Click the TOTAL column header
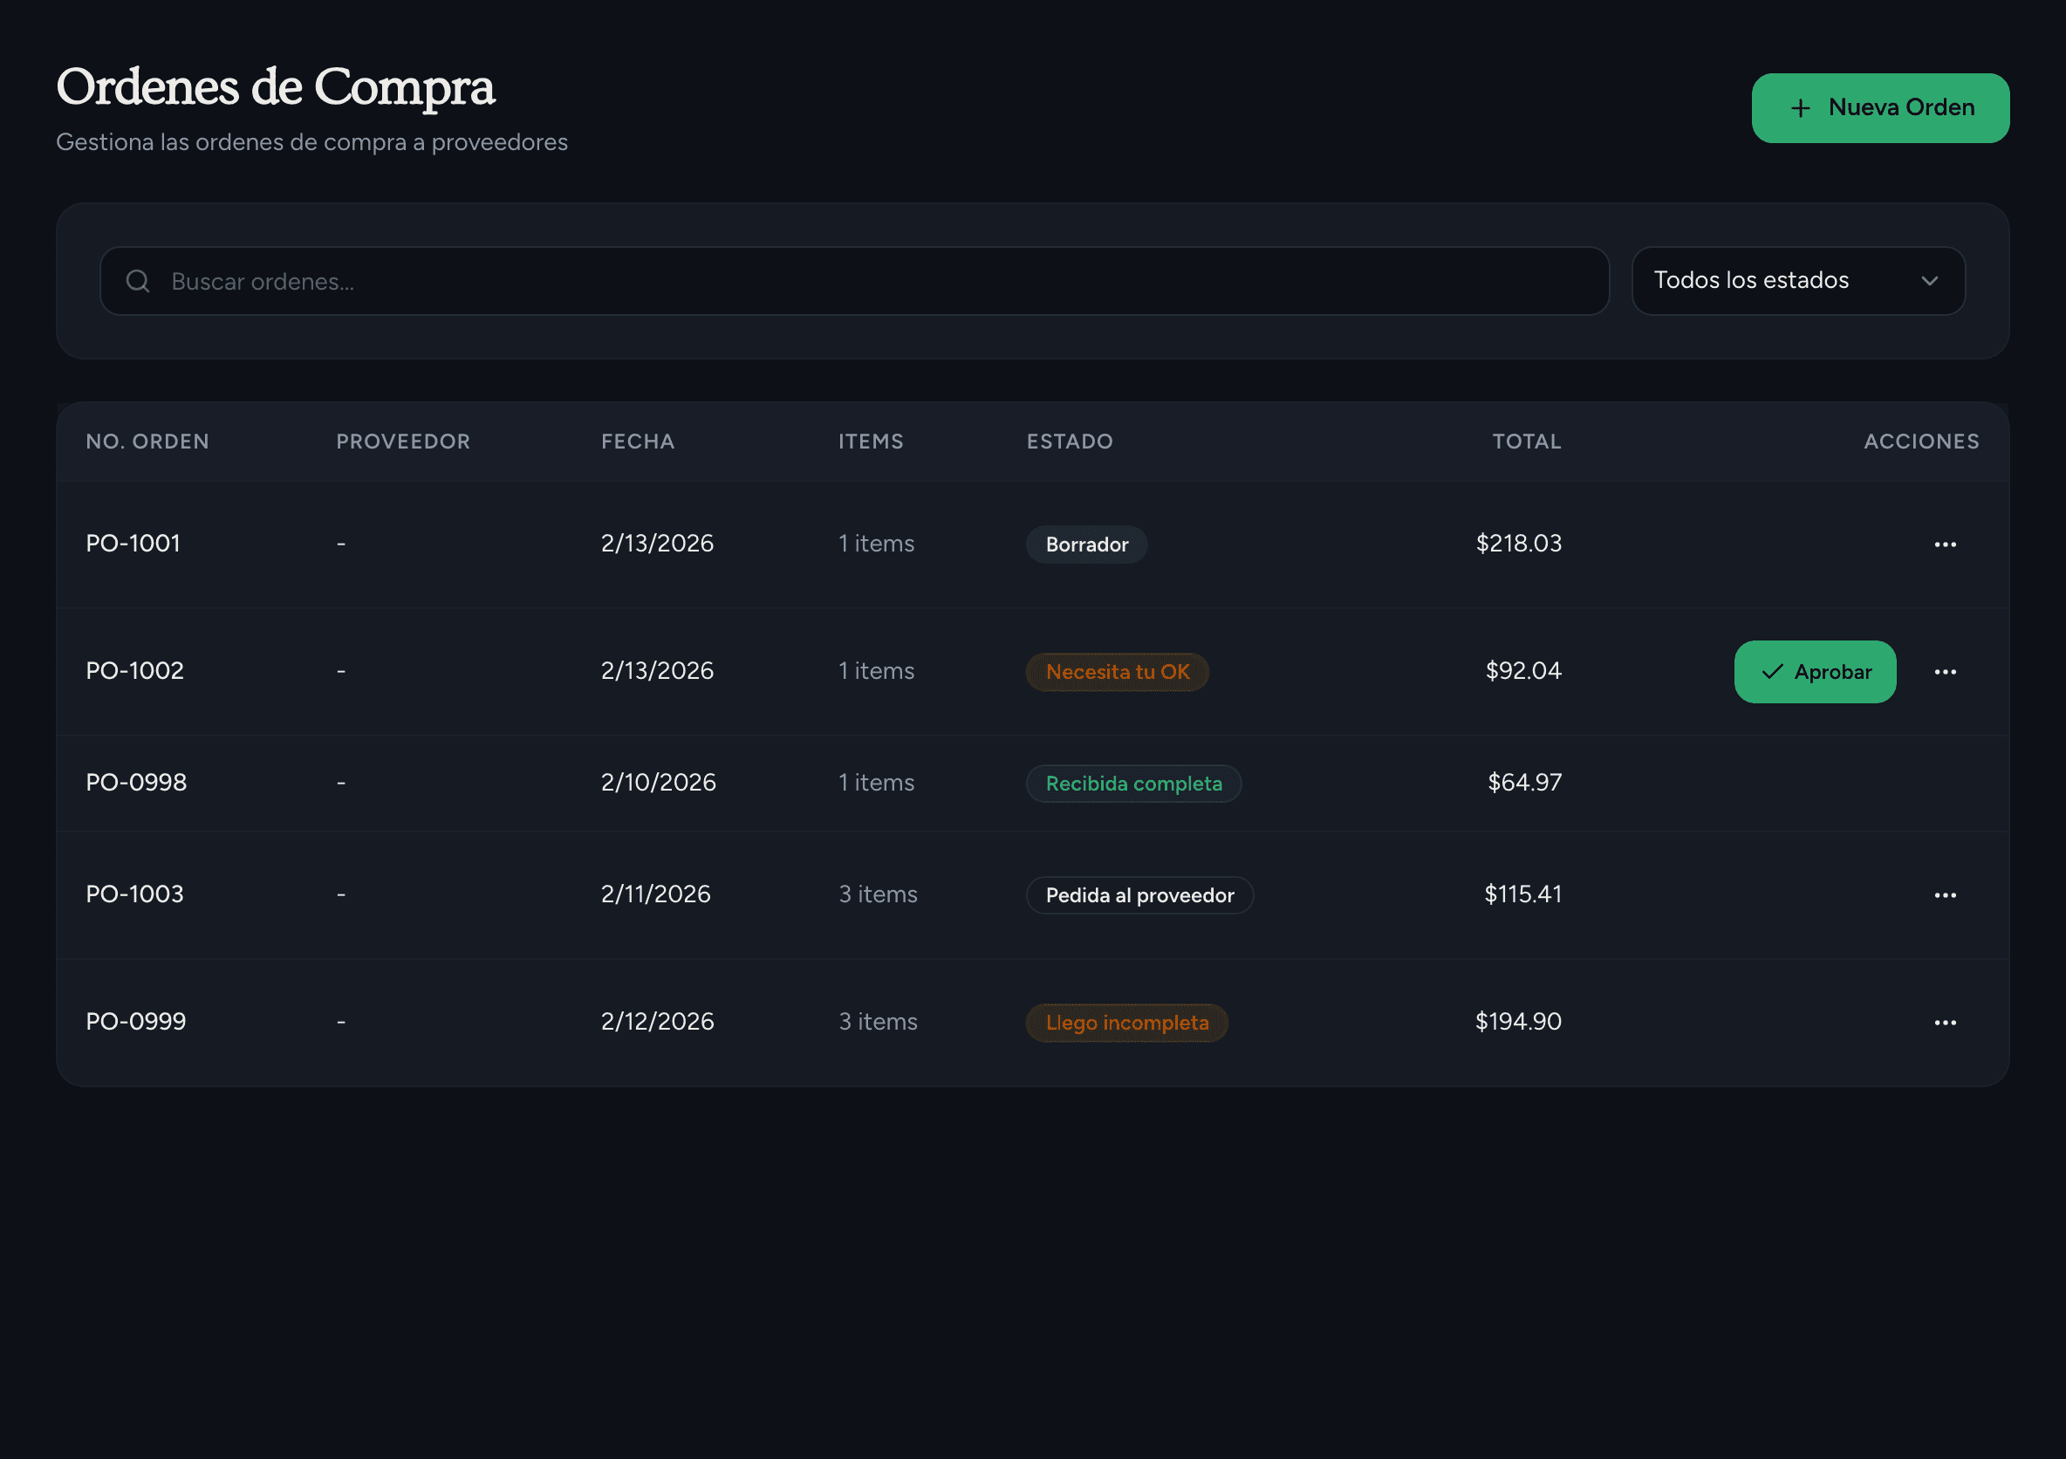Viewport: 2066px width, 1459px height. (x=1526, y=442)
